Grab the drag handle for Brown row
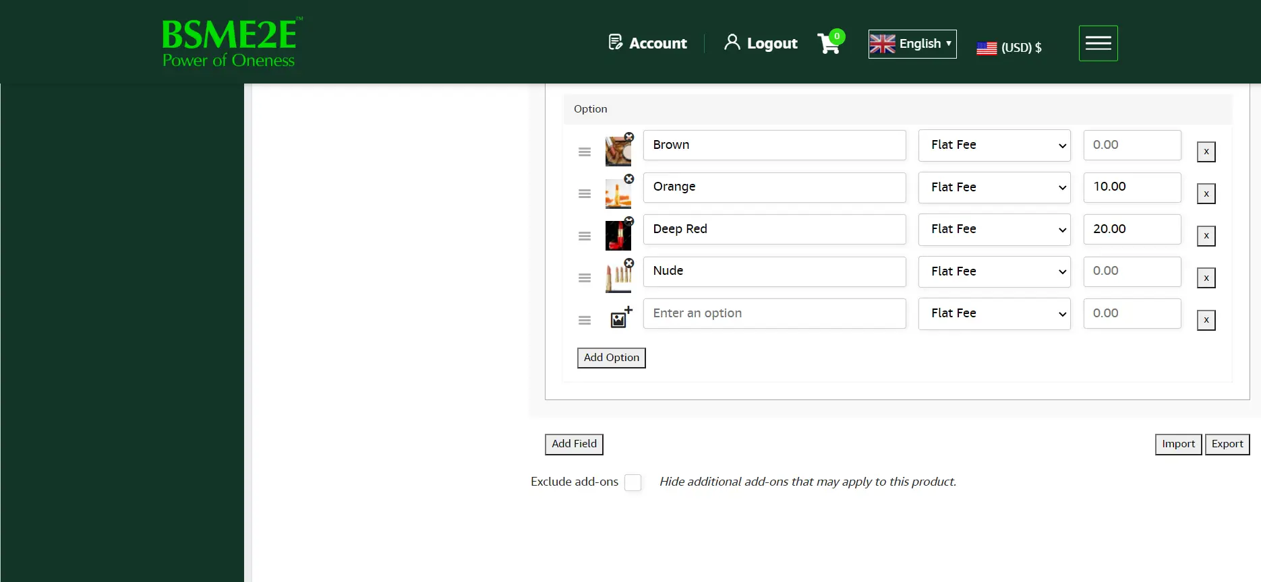Viewport: 1261px width, 582px height. (x=585, y=152)
